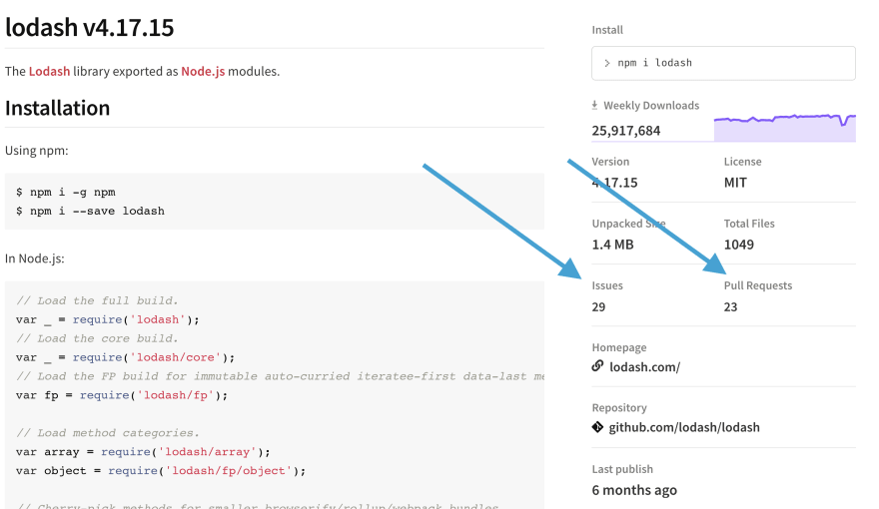Click the '6 months ago' last publish text

point(634,490)
